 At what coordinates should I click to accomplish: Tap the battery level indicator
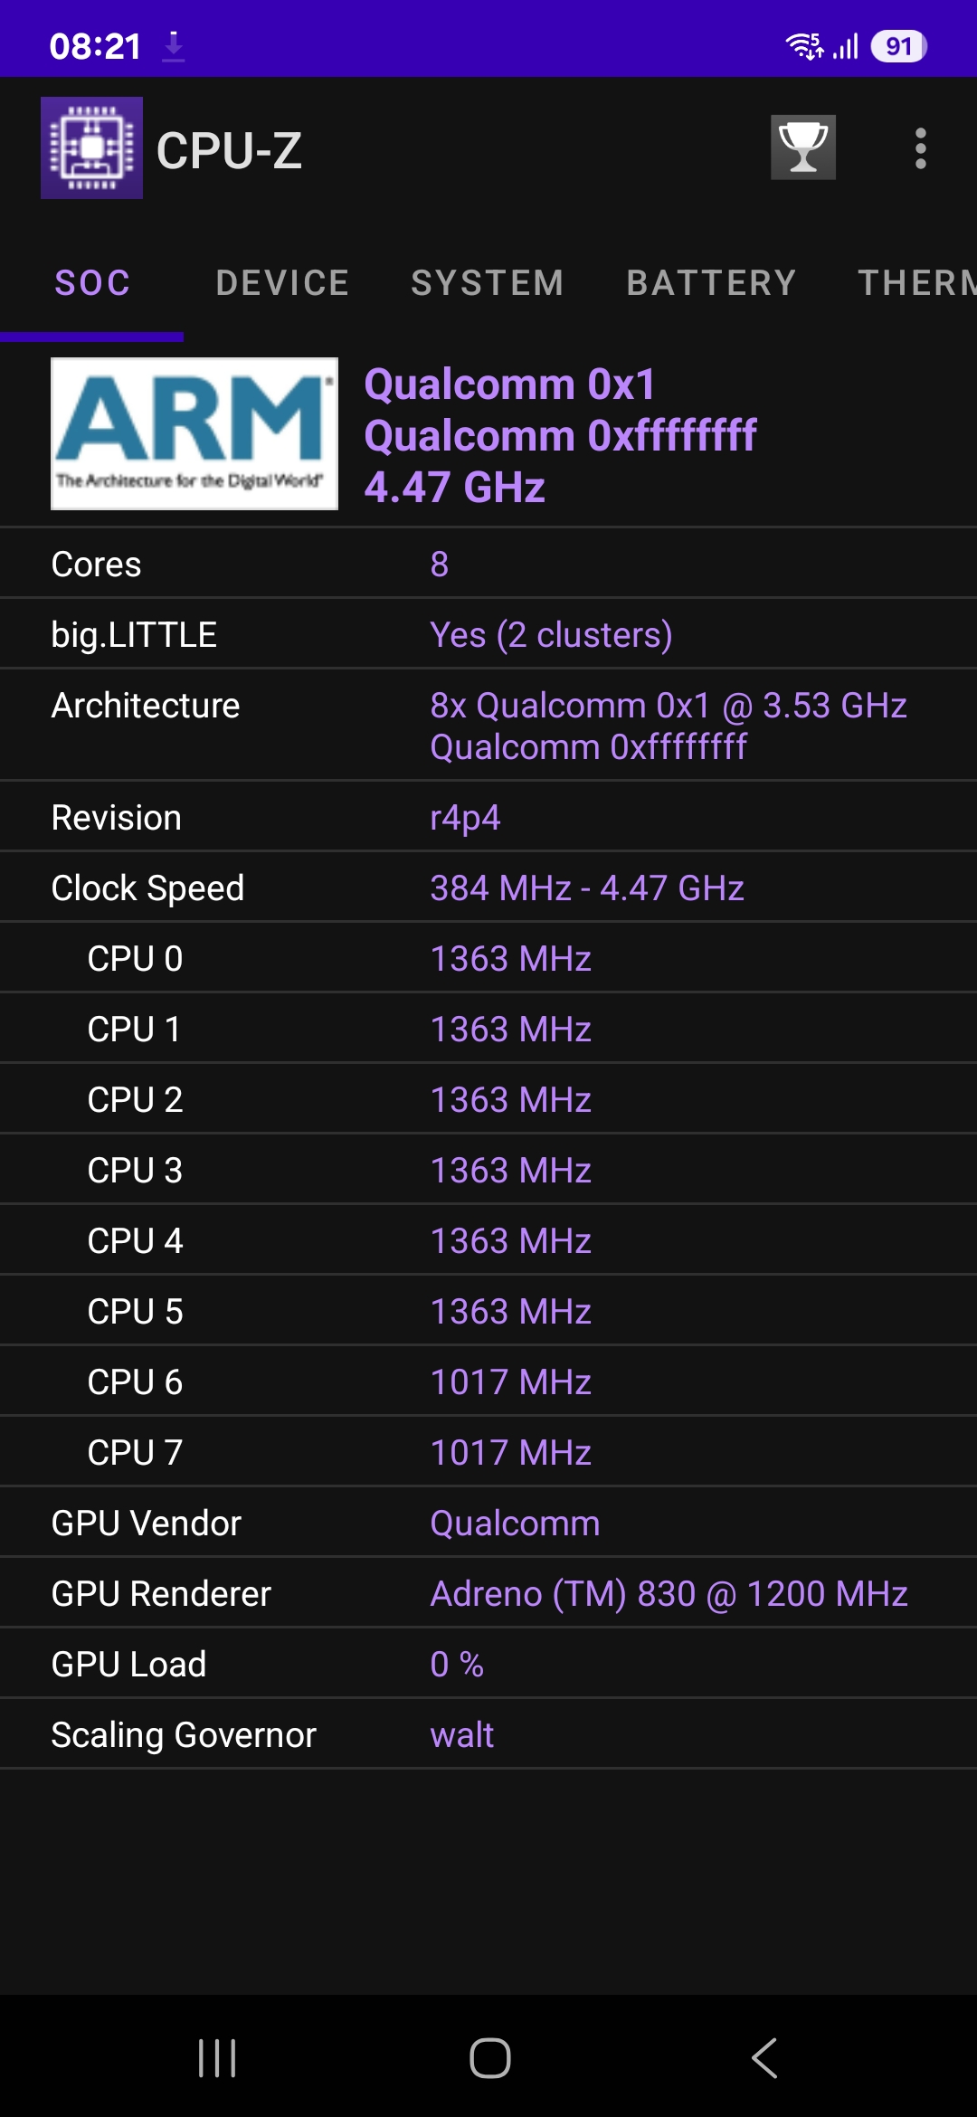coord(898,46)
